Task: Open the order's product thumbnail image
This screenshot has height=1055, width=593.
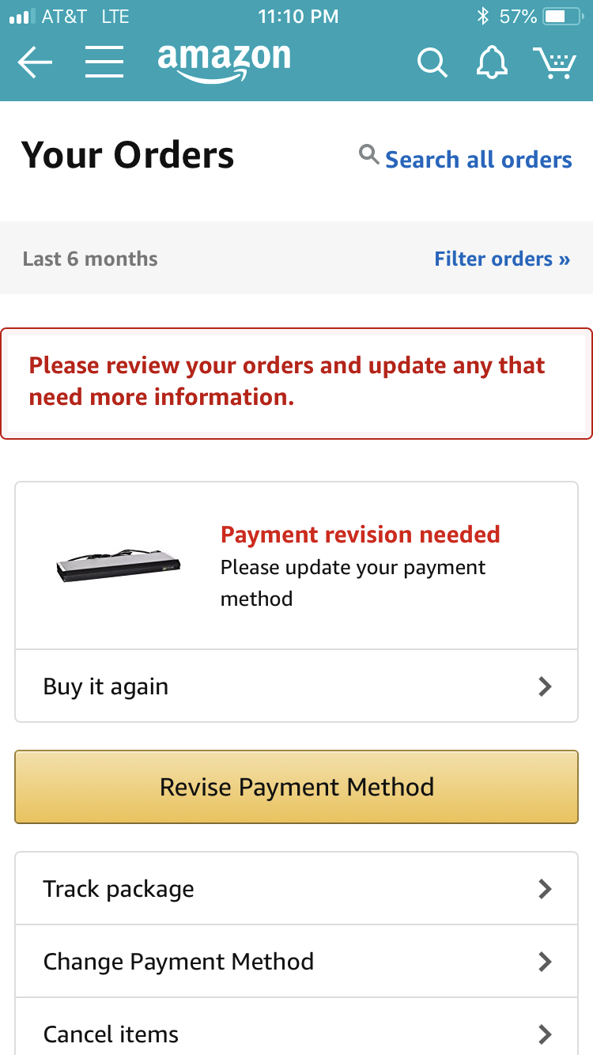Action: pyautogui.click(x=119, y=565)
